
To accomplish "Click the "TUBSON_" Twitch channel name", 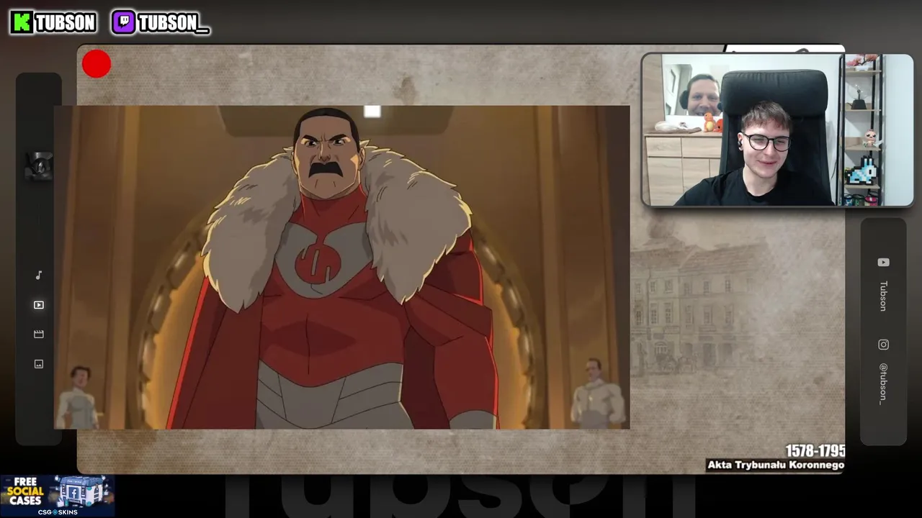I will (x=174, y=23).
